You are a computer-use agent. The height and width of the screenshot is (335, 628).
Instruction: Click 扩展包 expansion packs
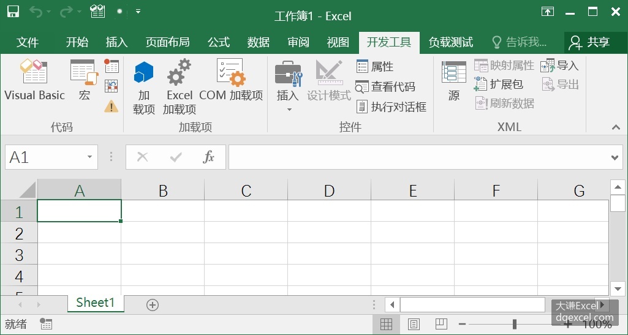[499, 84]
